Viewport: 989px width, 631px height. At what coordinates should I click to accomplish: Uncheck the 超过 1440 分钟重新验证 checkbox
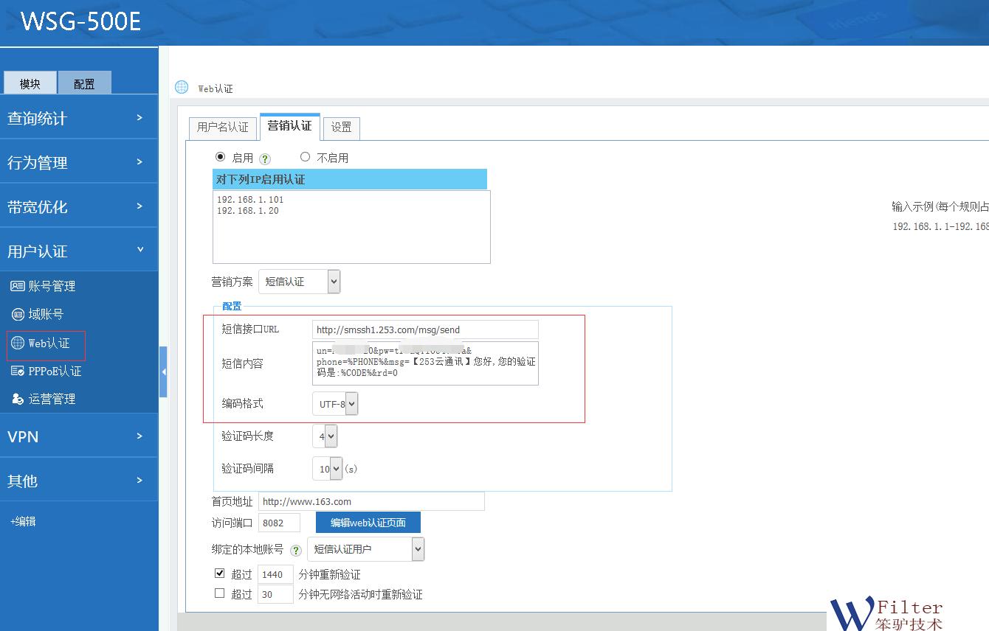[220, 573]
